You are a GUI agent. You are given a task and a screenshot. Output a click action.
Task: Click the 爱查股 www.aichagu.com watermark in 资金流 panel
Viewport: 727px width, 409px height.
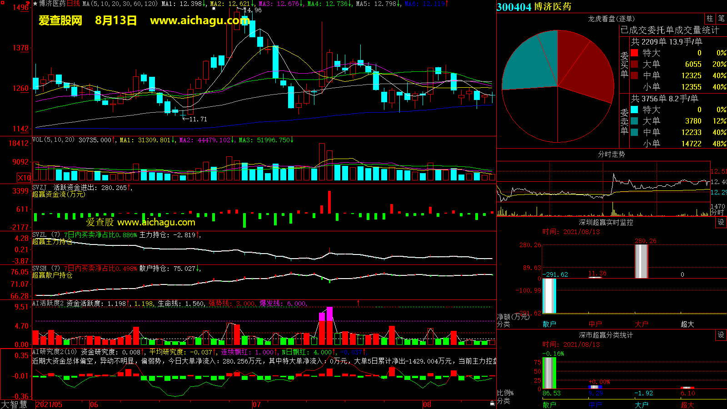pos(140,222)
